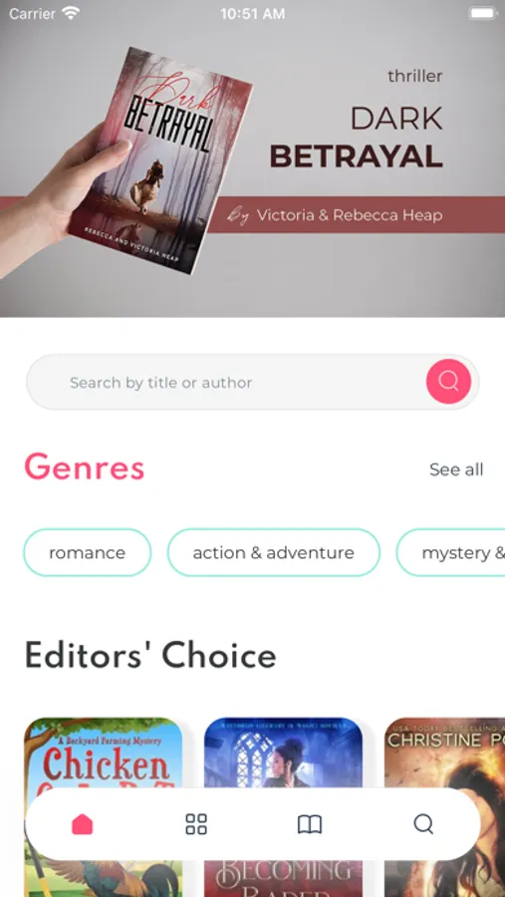Screen dimensions: 505x897
Task: Tap the battery indicator icon
Action: [483, 13]
